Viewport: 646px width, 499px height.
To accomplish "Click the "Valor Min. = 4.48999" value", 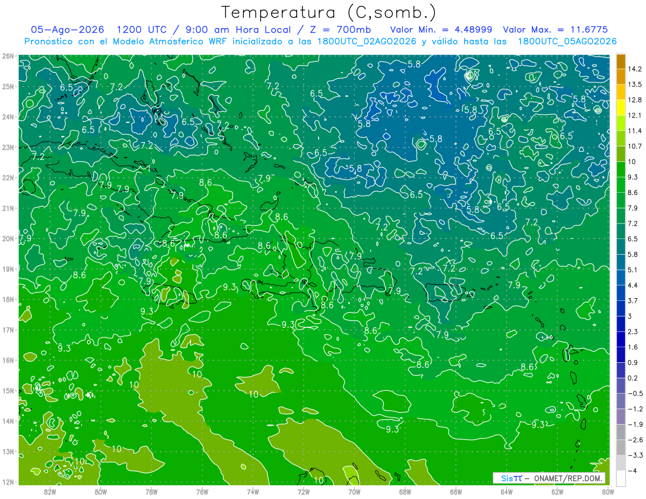I will [x=441, y=30].
